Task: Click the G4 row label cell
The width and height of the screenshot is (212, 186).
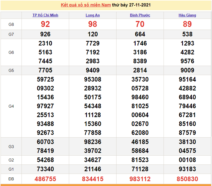Action: [x=11, y=106]
